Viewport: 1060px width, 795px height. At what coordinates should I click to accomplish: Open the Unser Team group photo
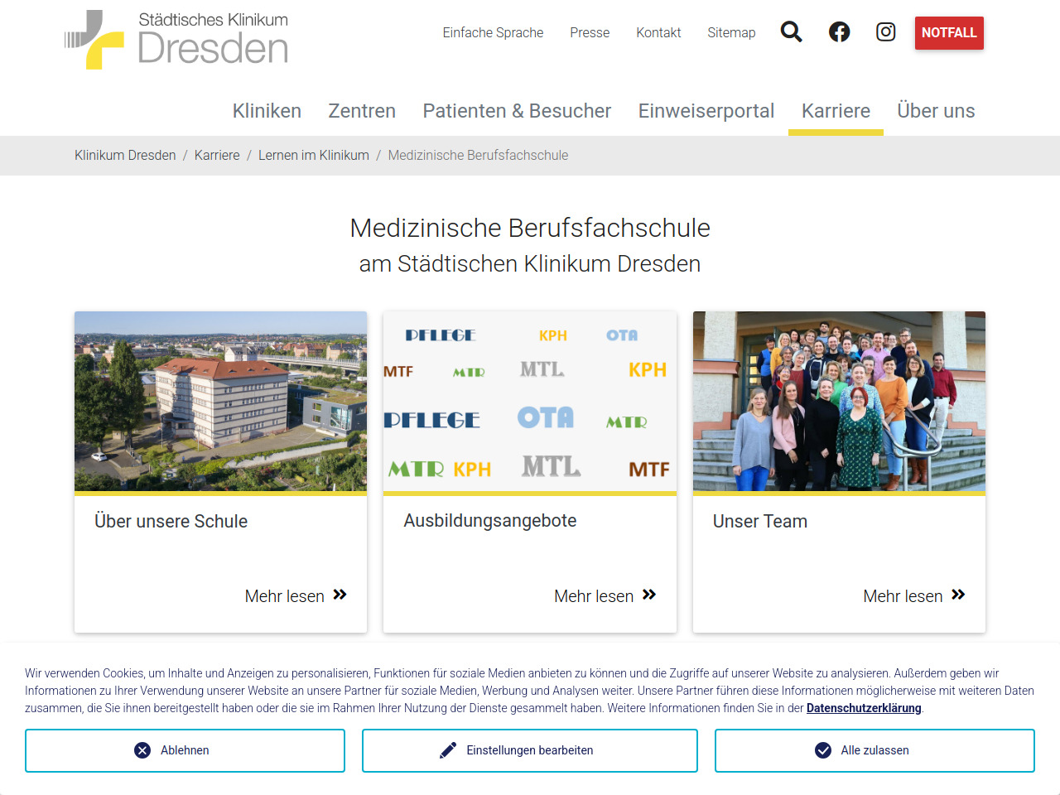click(x=839, y=402)
